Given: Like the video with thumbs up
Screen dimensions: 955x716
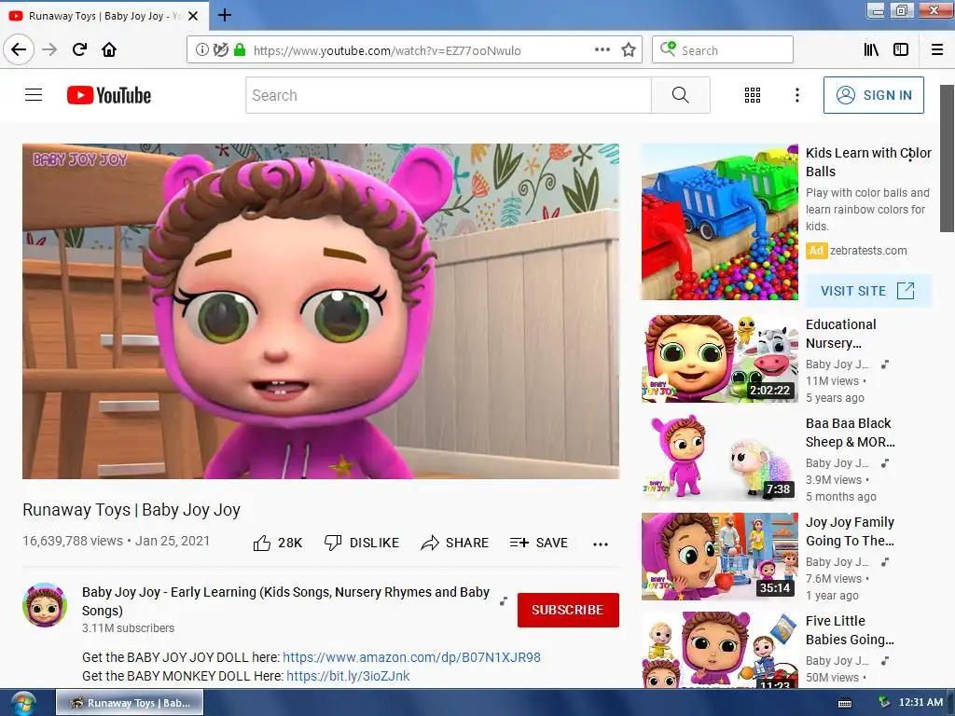Looking at the screenshot, I should tap(278, 543).
